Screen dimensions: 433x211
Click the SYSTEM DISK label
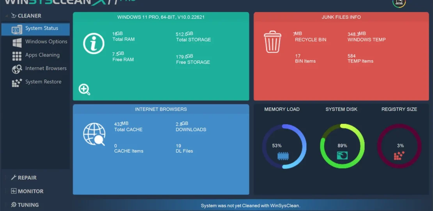[341, 109]
